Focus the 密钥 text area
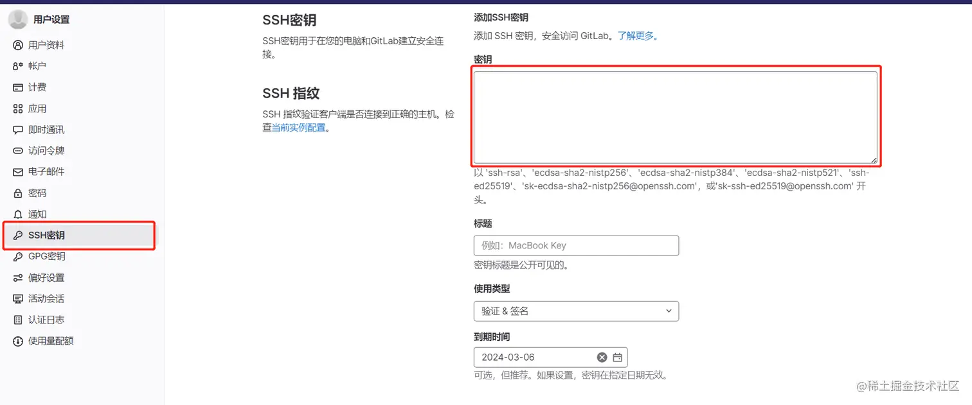 676,117
